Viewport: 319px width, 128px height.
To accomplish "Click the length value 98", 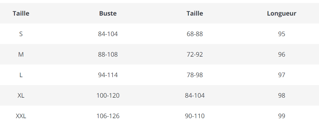I will (x=281, y=95).
